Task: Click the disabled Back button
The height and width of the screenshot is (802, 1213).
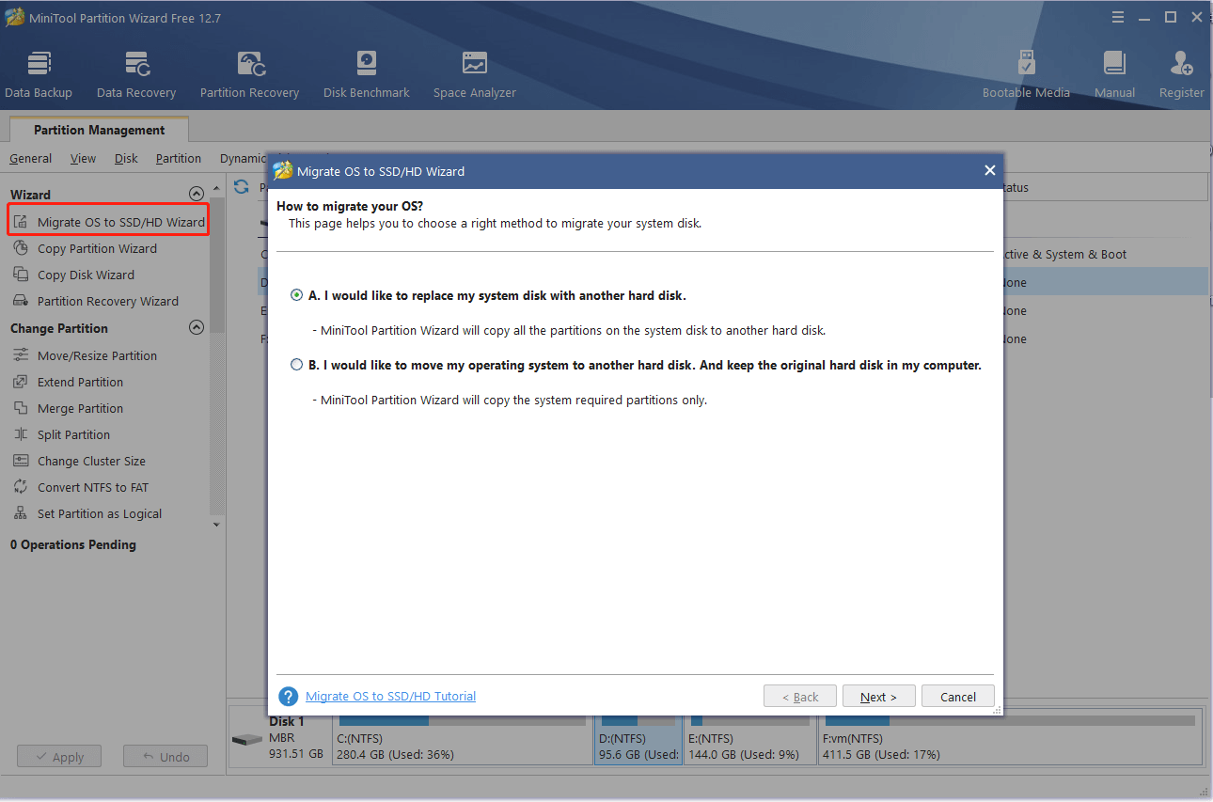Action: (x=799, y=697)
